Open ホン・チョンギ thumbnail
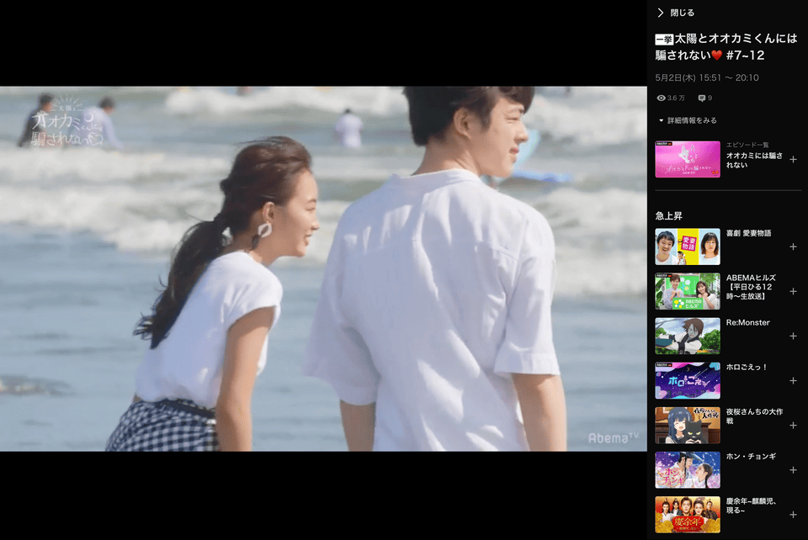This screenshot has width=808, height=540. pyautogui.click(x=688, y=470)
